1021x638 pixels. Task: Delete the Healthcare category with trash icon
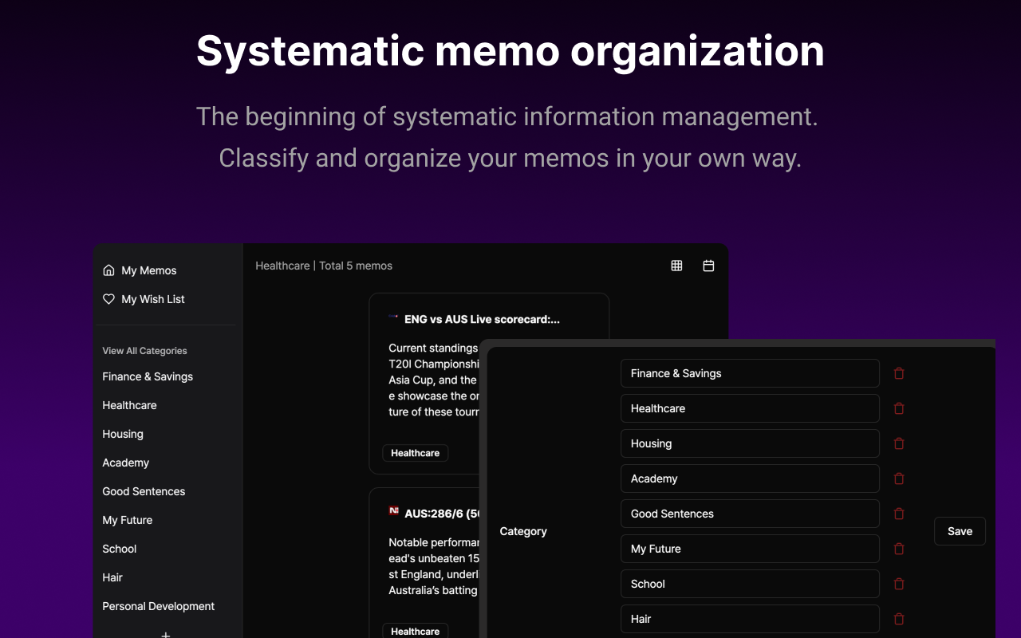coord(899,408)
